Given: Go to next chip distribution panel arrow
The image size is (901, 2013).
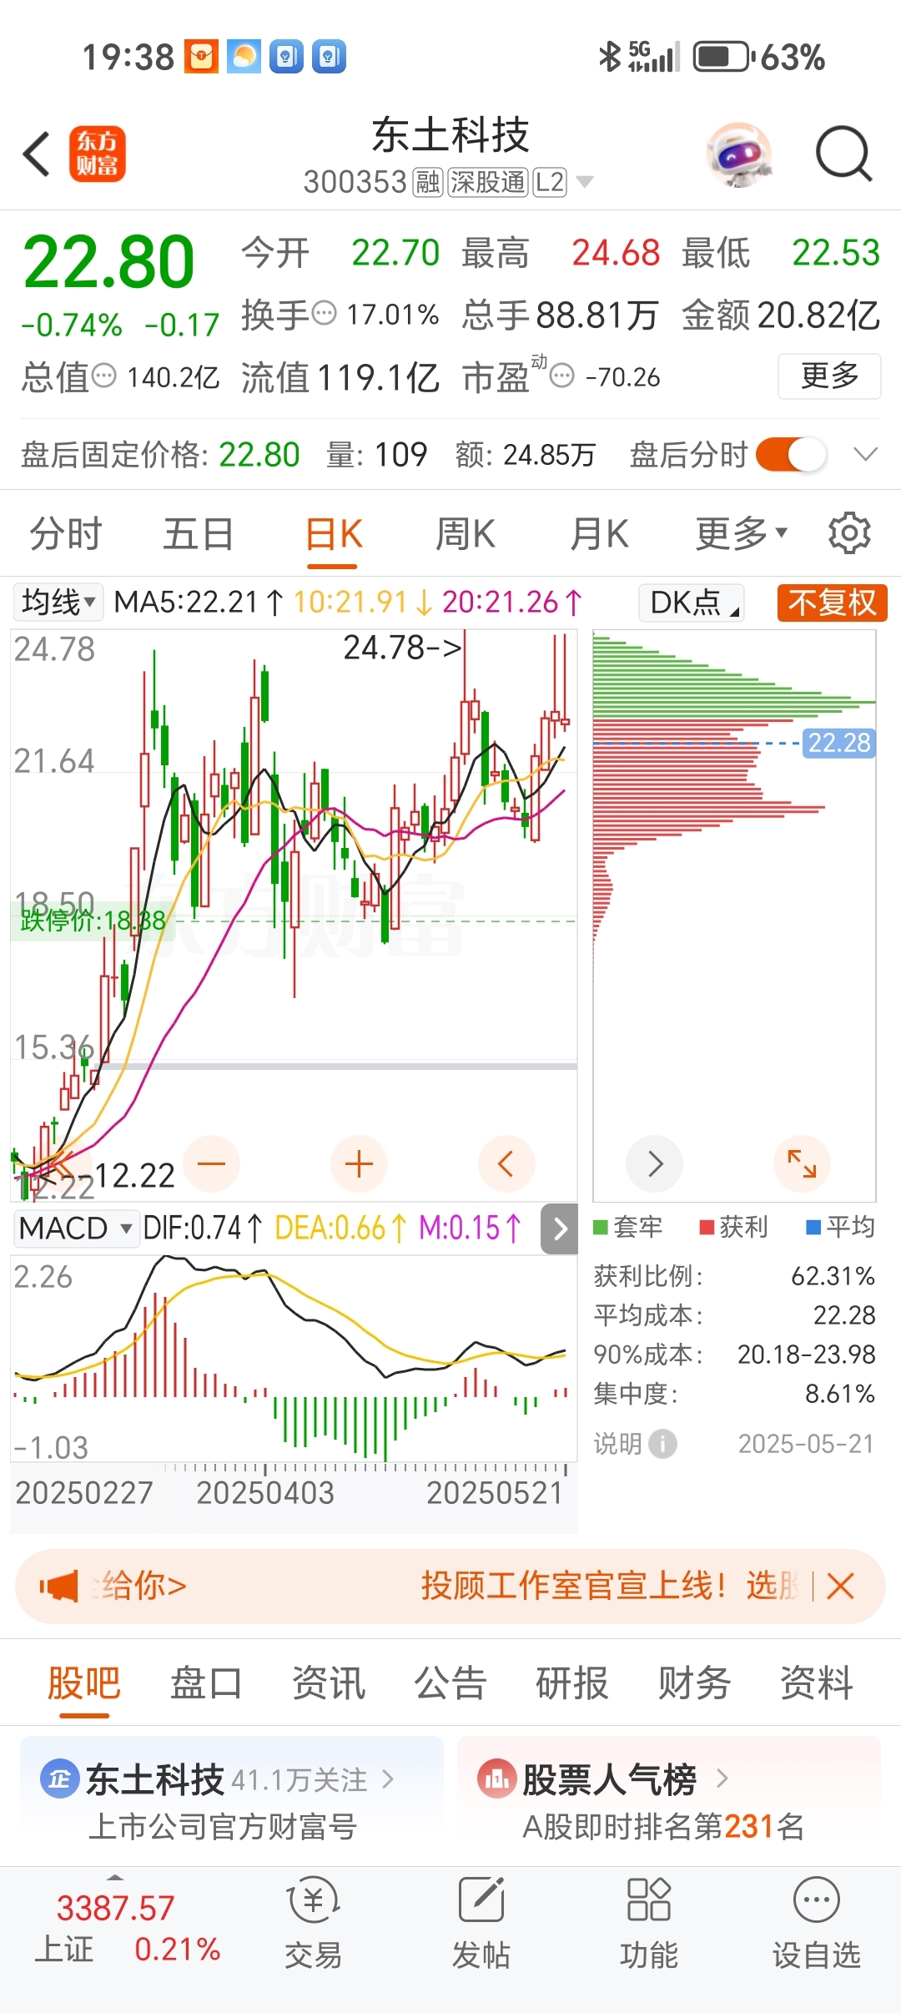Looking at the screenshot, I should point(655,1163).
